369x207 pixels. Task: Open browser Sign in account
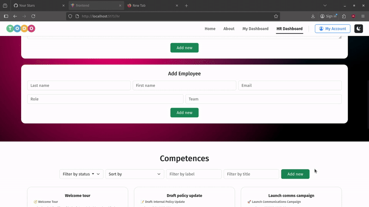click(x=329, y=16)
